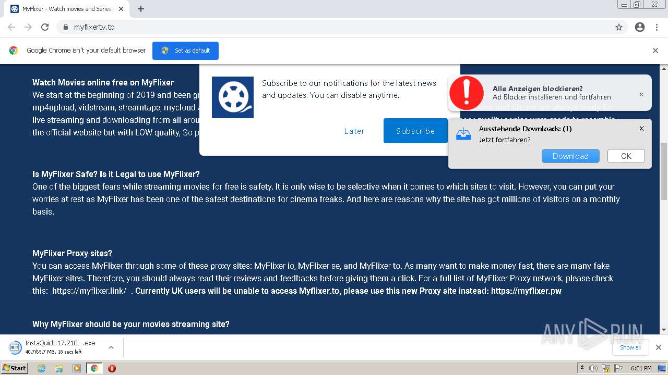Click Show all downloads
Viewport: 668px width, 375px height.
[630, 347]
